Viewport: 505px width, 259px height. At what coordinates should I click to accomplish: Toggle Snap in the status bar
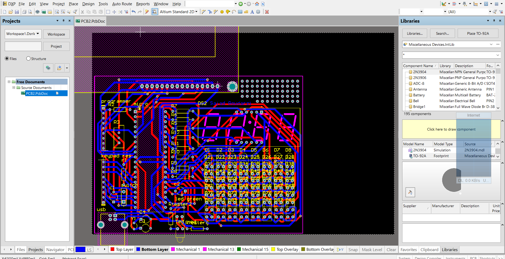tap(353, 250)
